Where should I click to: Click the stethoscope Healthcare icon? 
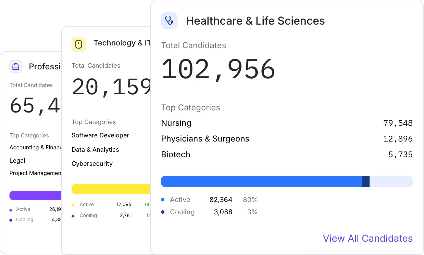pos(169,21)
